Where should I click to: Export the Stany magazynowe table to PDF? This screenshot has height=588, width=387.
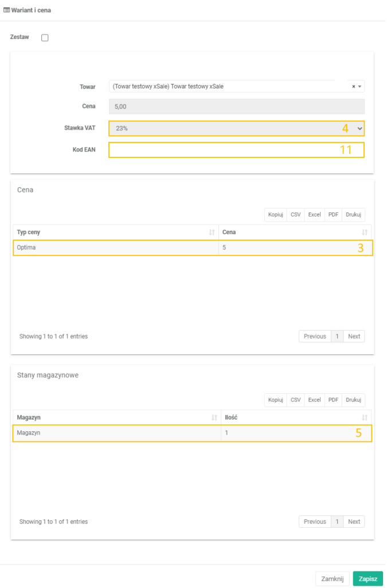click(x=333, y=400)
